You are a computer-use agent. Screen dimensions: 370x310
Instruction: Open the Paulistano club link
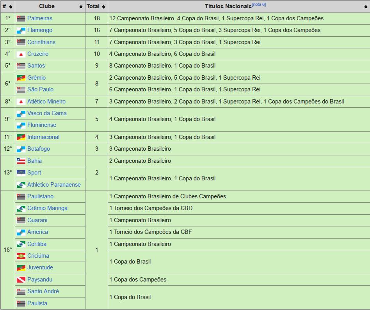coord(40,196)
